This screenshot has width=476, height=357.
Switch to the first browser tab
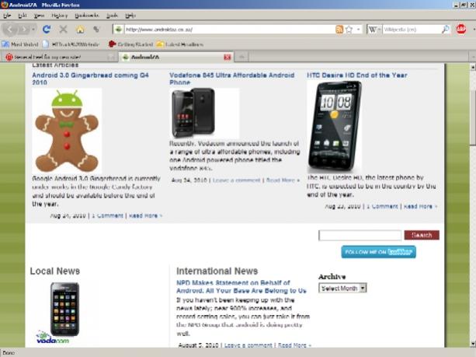(59, 57)
